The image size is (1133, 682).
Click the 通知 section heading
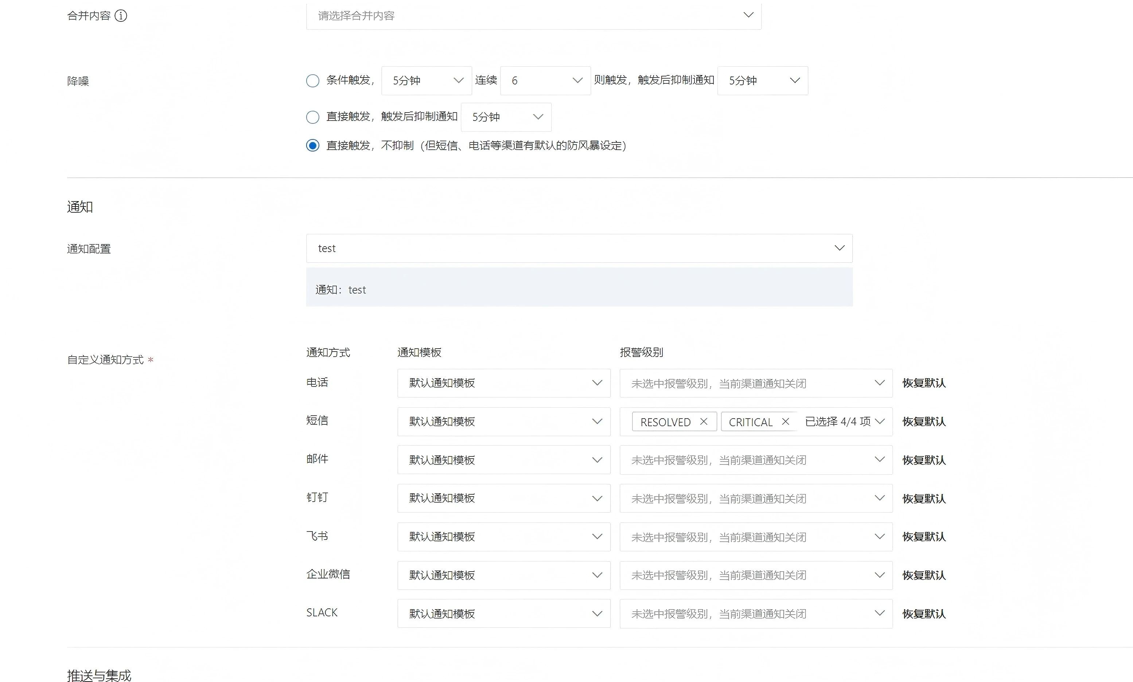tap(80, 207)
